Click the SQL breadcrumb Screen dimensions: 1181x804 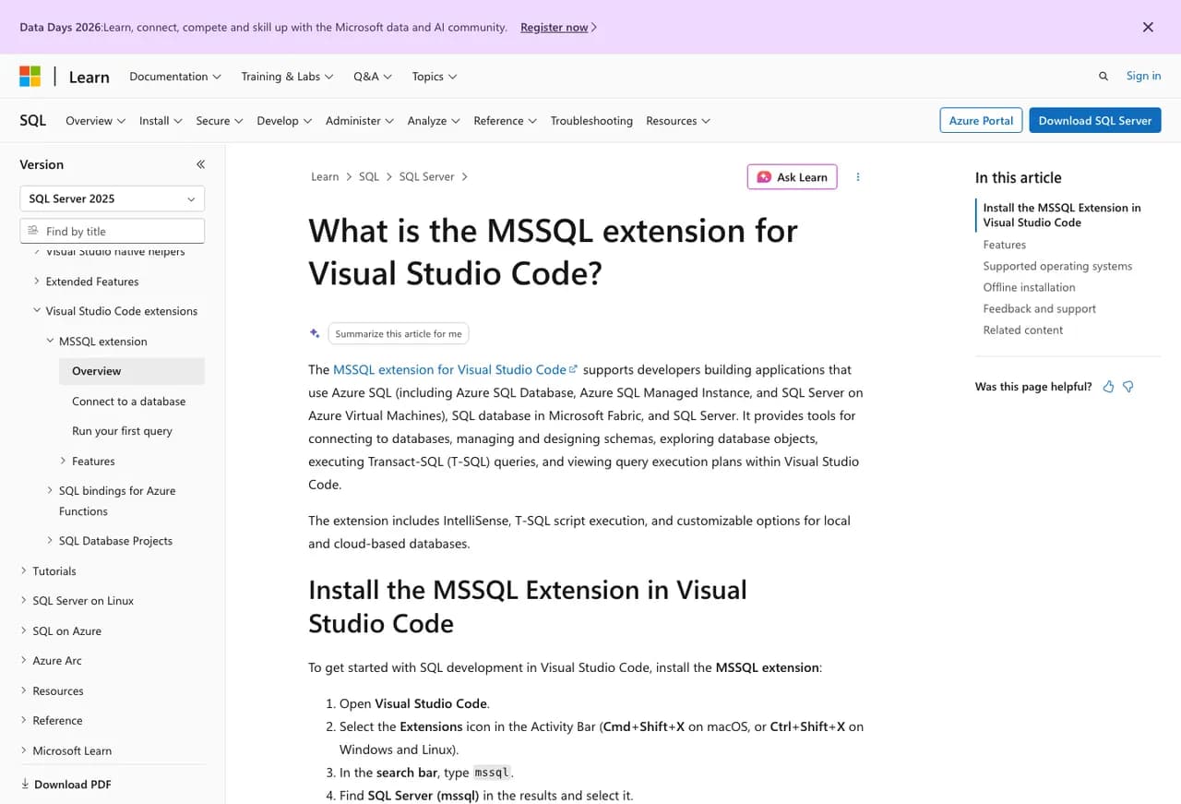(369, 176)
